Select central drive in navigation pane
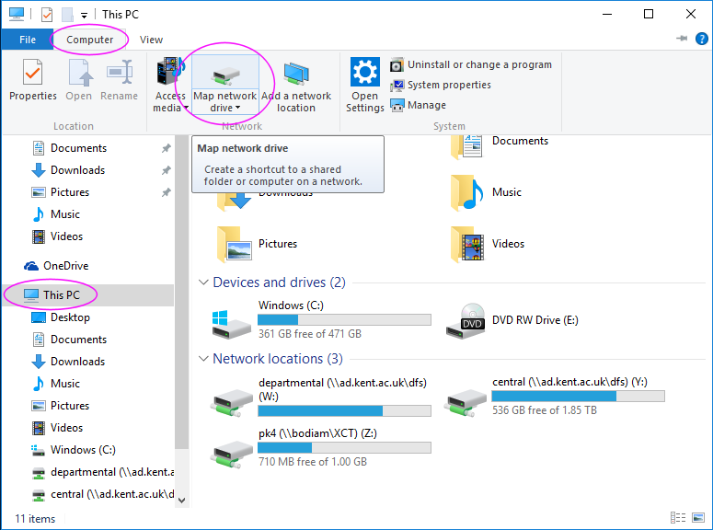The height and width of the screenshot is (530, 713). click(103, 494)
